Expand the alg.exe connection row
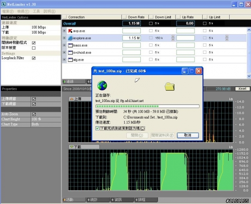The height and width of the screenshot is (204, 251). [64, 60]
